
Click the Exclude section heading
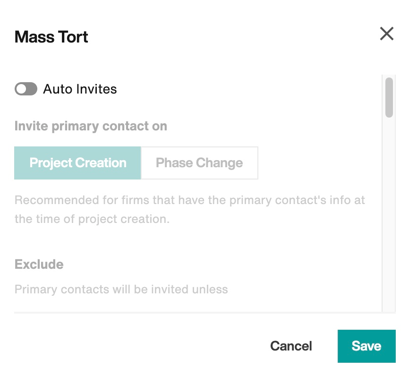pyautogui.click(x=39, y=265)
